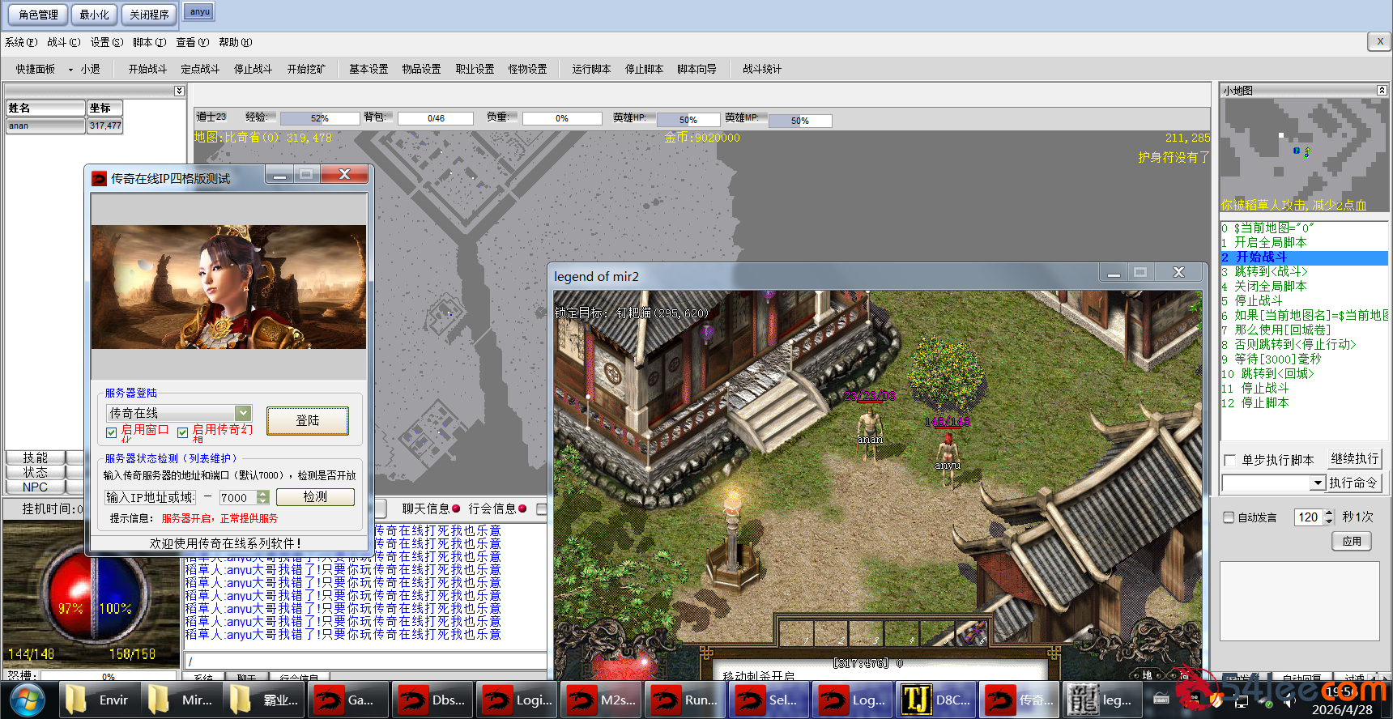Open the Envir folder in the taskbar
Viewport: 1393px width, 719px height.
tap(97, 700)
